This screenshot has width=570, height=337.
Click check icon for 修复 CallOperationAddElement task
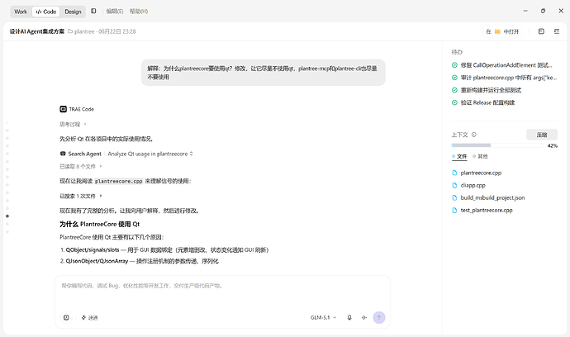pos(454,65)
